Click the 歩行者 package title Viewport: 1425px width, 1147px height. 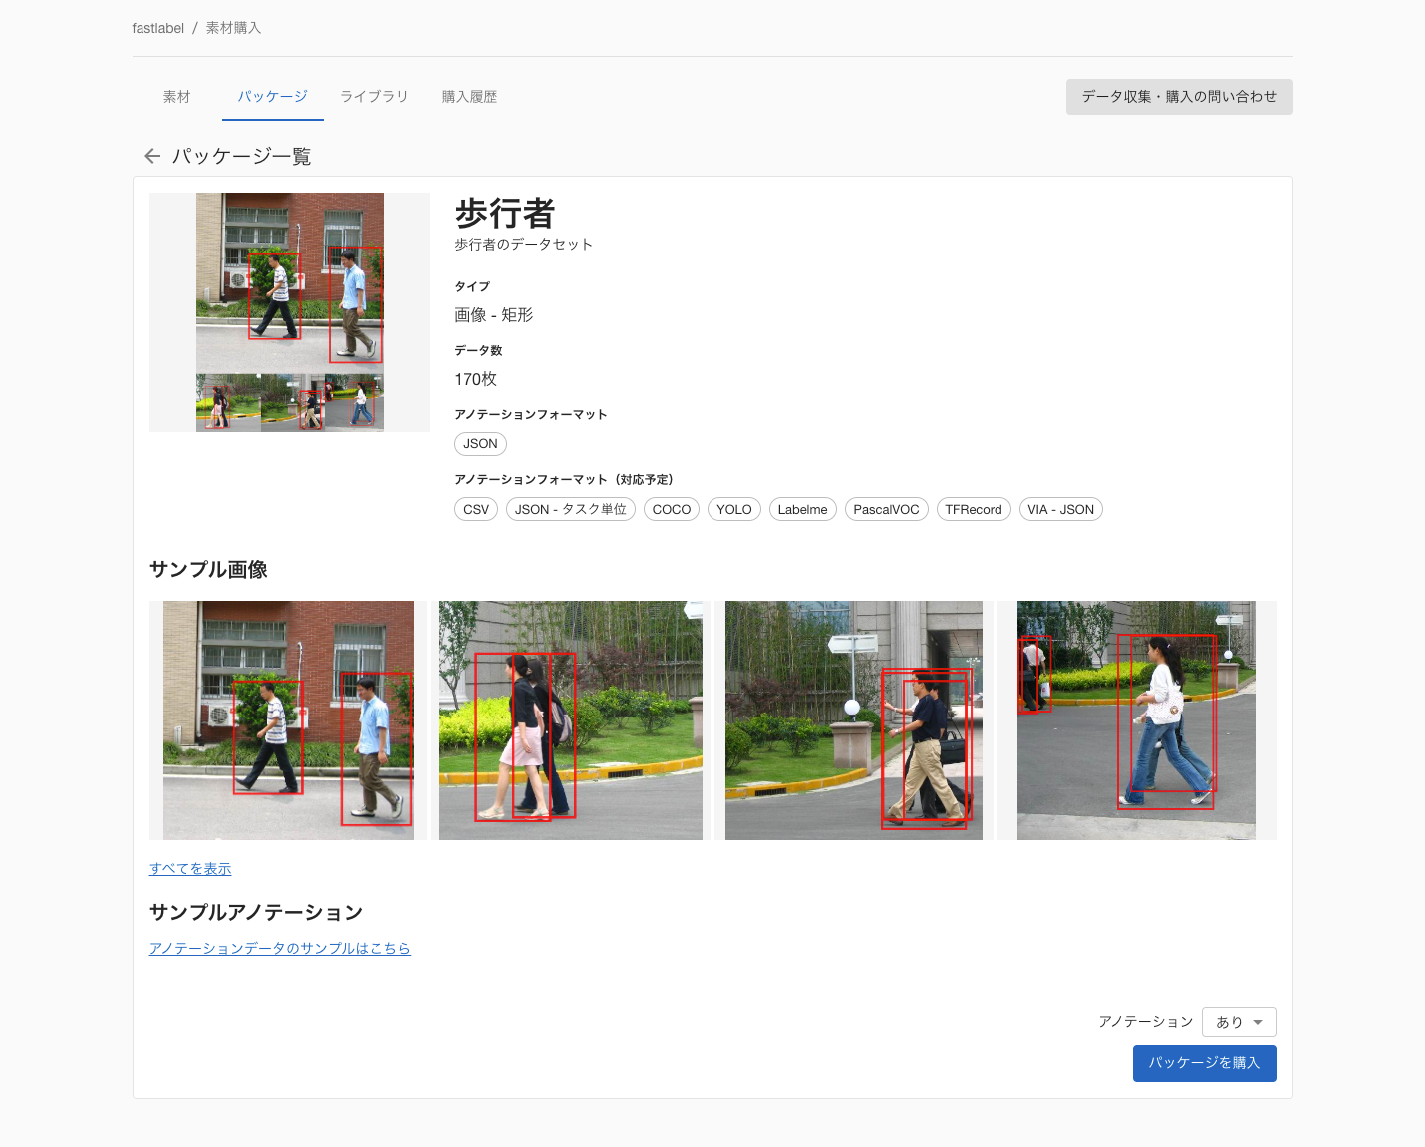pyautogui.click(x=505, y=214)
